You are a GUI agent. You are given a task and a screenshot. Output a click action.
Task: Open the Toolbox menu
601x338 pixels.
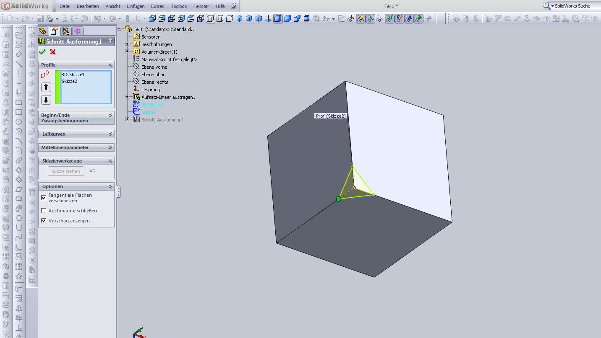click(x=179, y=6)
